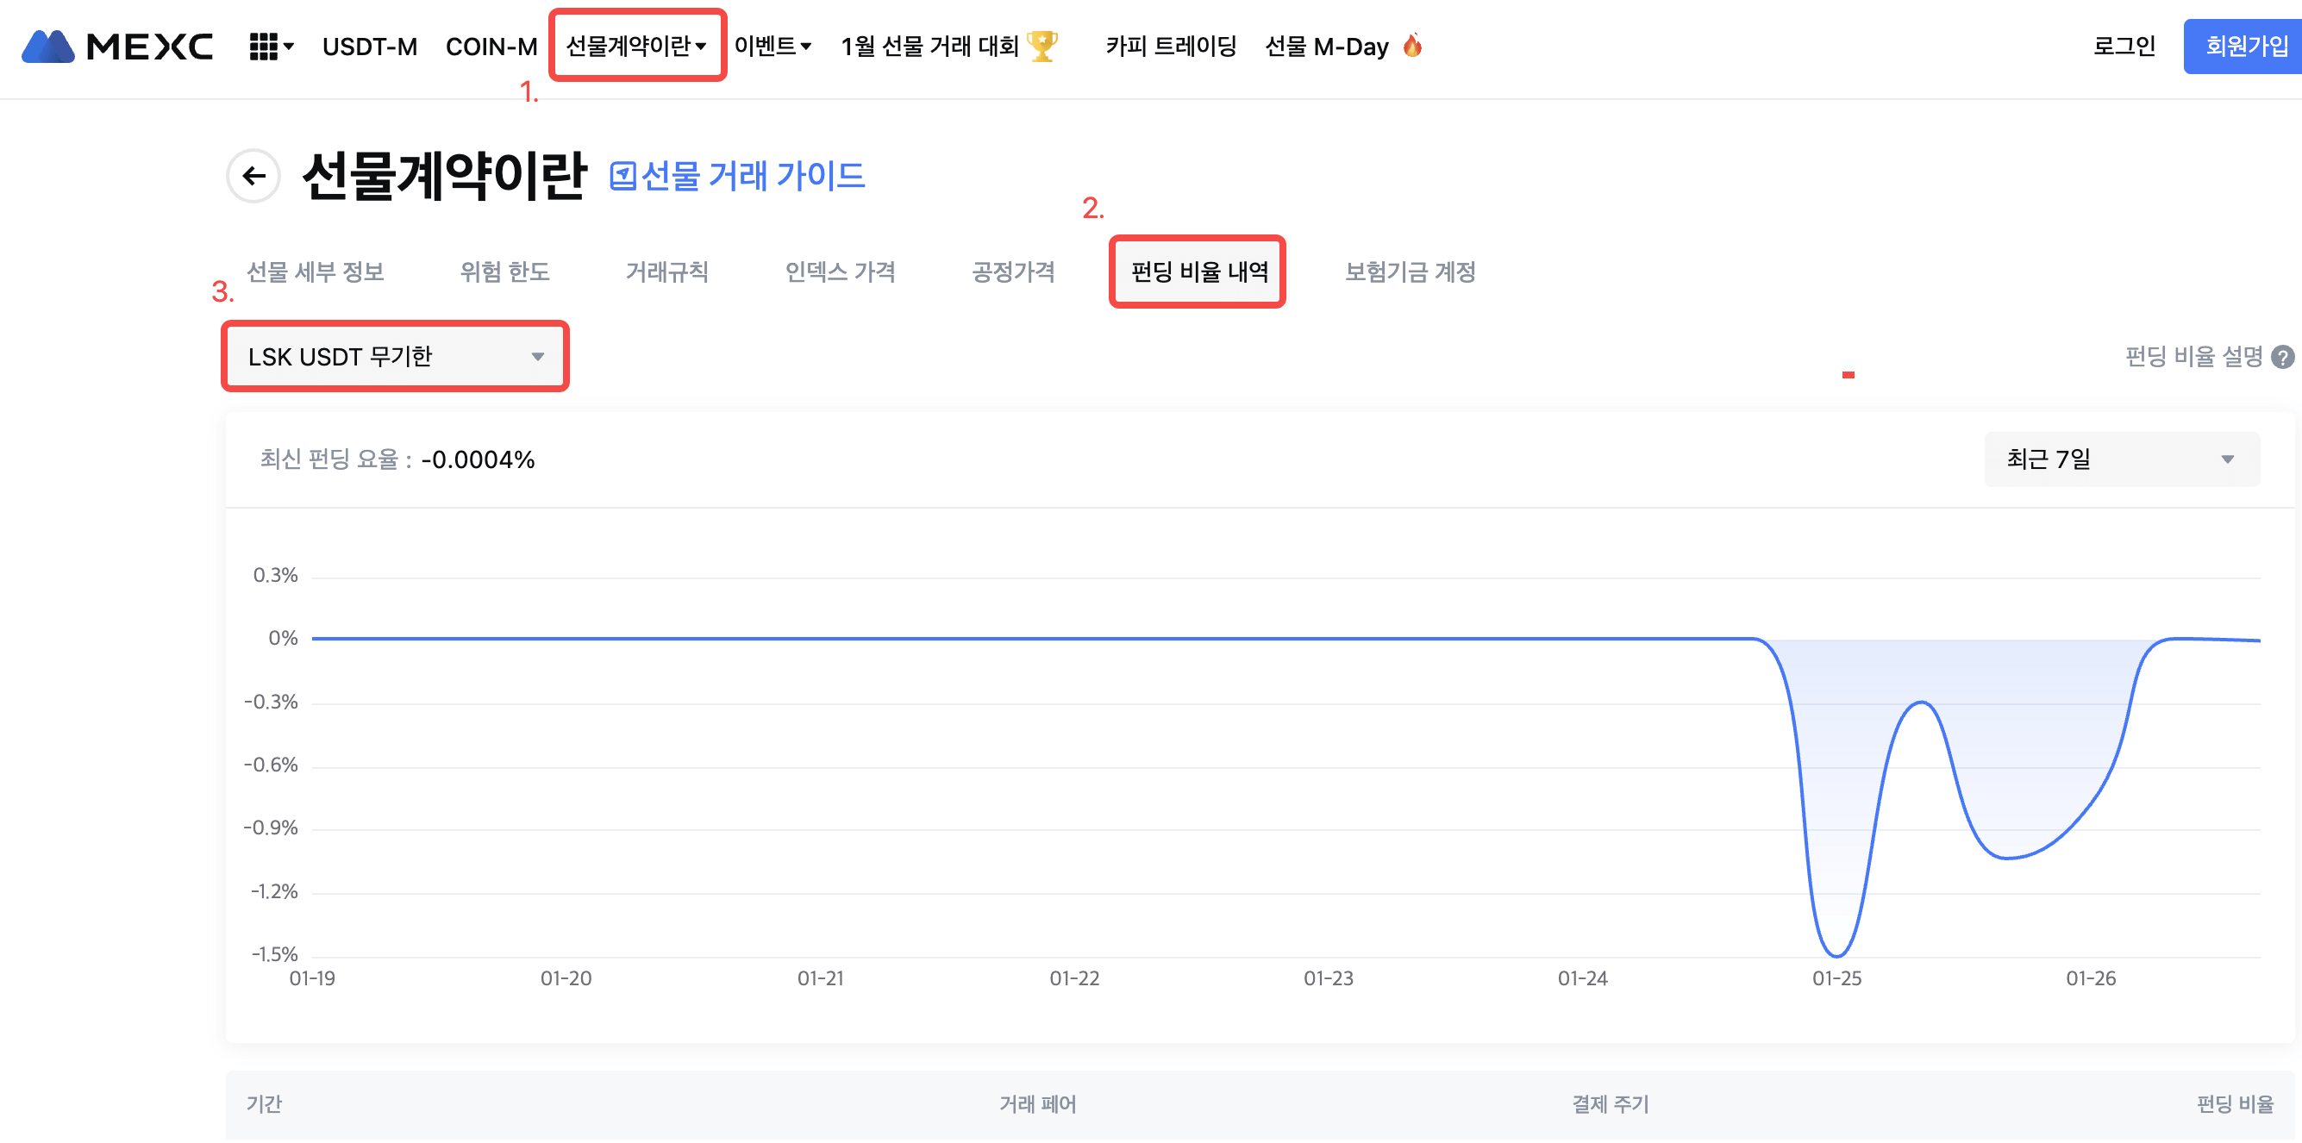This screenshot has width=2302, height=1143.
Task: Expand the 이벤트 dropdown menu
Action: coord(773,46)
